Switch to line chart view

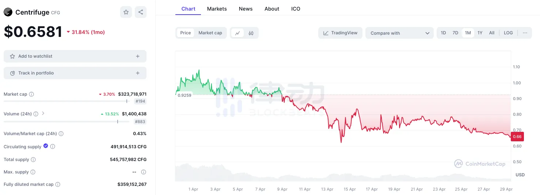click(x=237, y=33)
